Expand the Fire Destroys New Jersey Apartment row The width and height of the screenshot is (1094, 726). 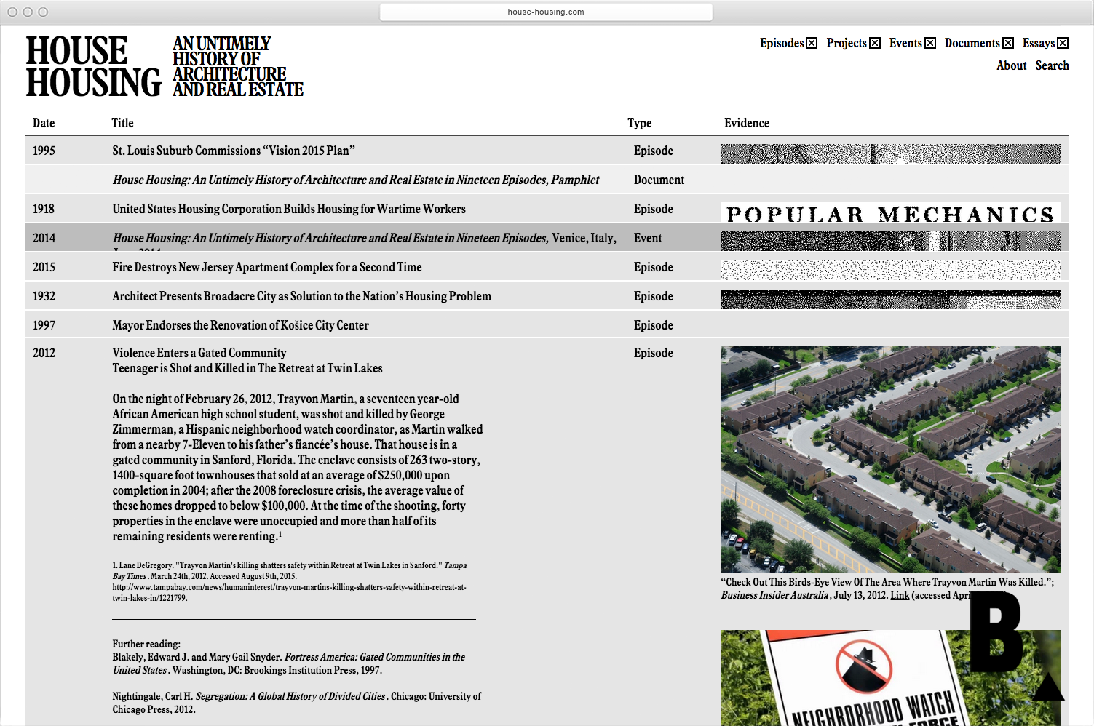pos(547,267)
